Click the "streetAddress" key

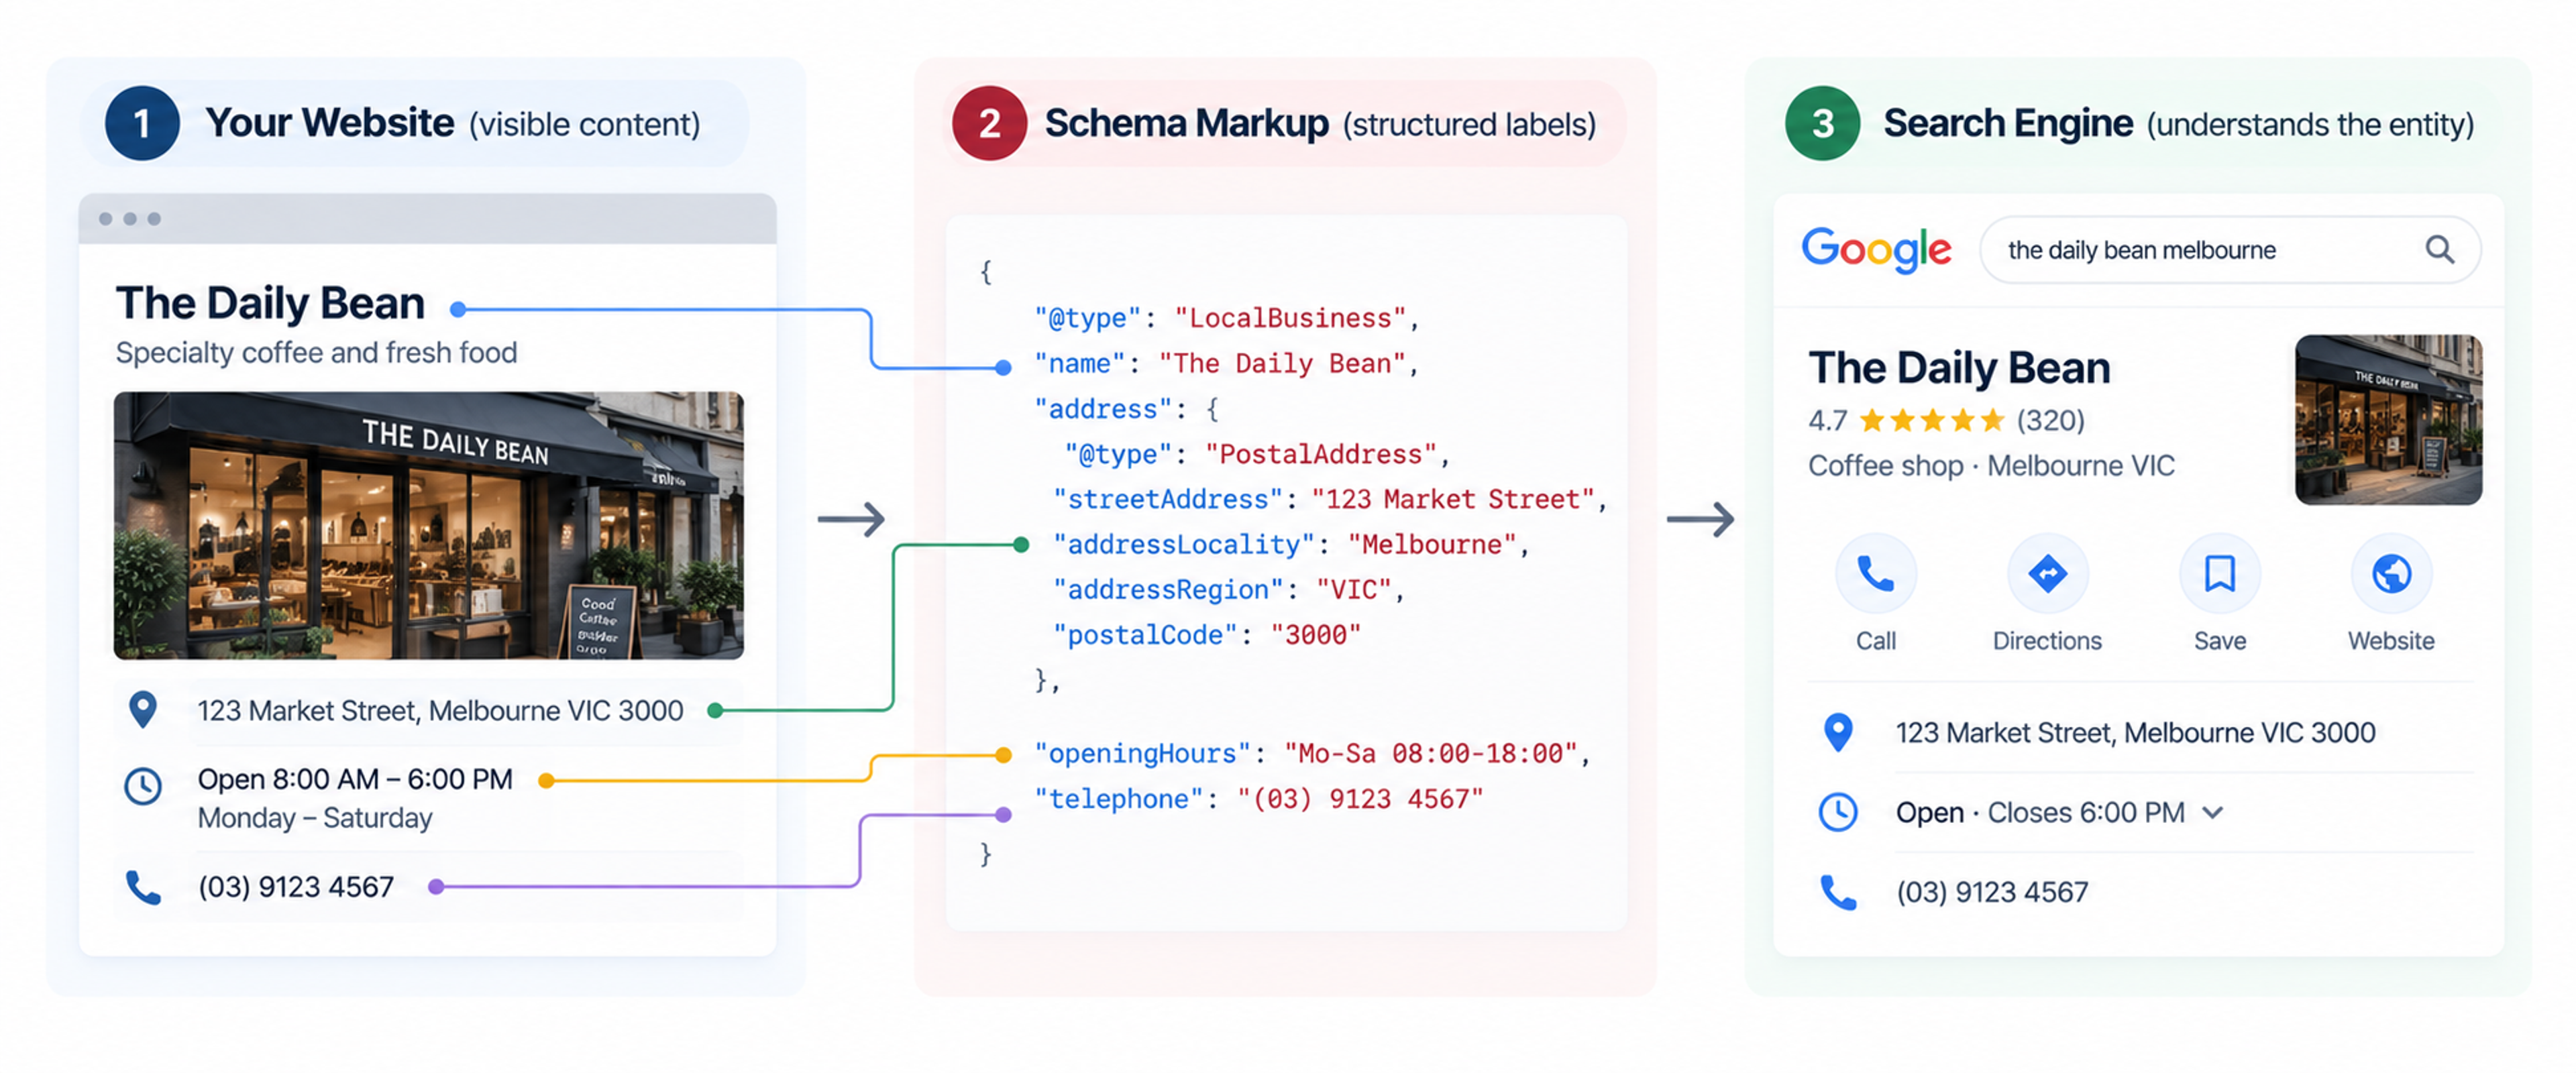(1168, 499)
